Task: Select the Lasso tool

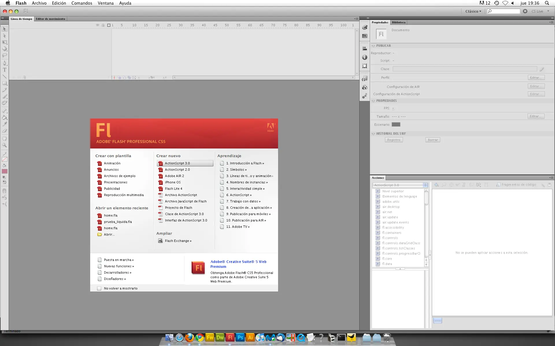Action: click(x=4, y=55)
